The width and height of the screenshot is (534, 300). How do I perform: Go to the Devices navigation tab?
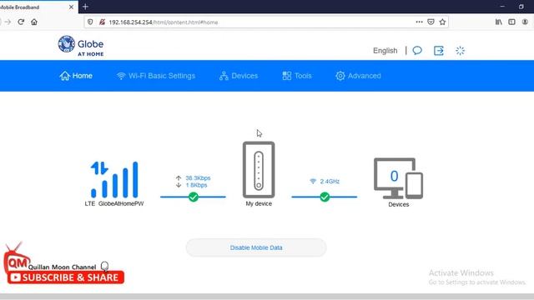239,76
